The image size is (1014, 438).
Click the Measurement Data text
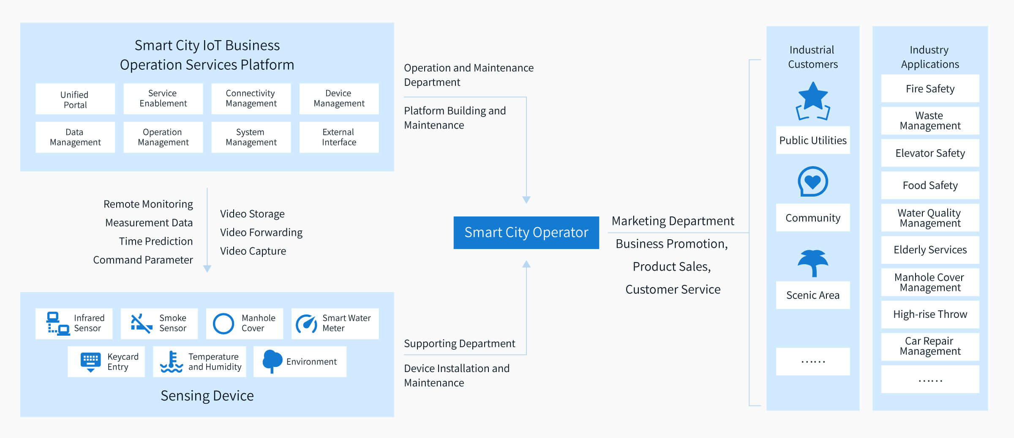(x=149, y=223)
